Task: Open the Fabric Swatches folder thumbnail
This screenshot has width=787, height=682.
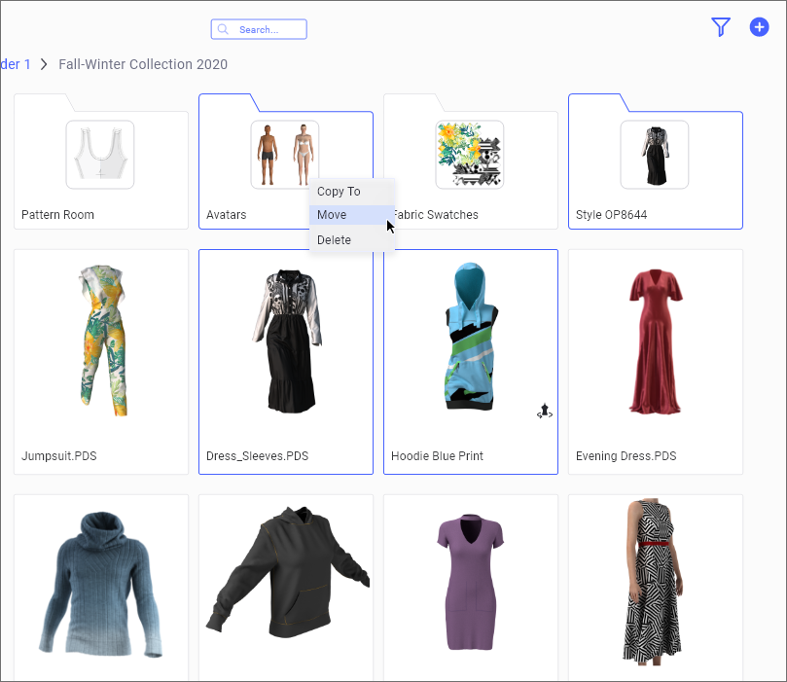Action: coord(469,155)
